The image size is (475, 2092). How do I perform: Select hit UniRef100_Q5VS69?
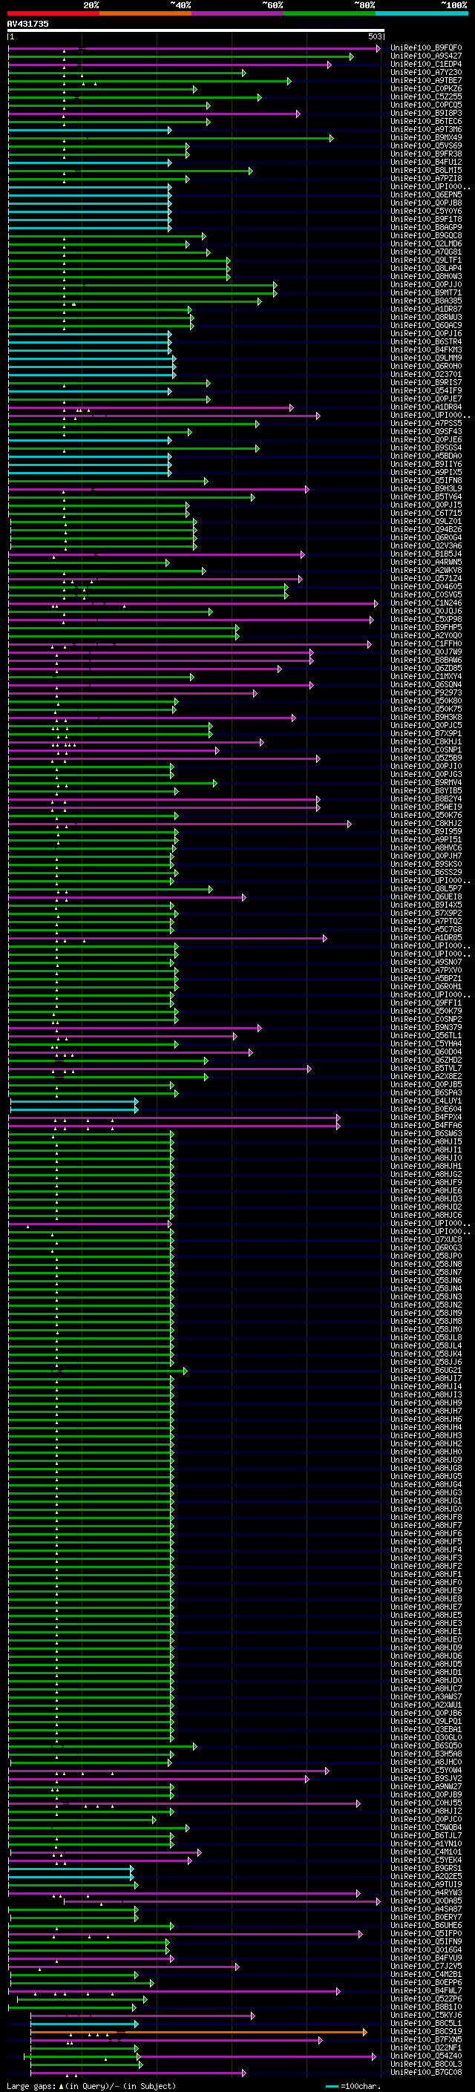pyautogui.click(x=426, y=145)
